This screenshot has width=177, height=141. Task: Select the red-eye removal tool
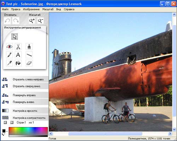[x=10, y=47]
